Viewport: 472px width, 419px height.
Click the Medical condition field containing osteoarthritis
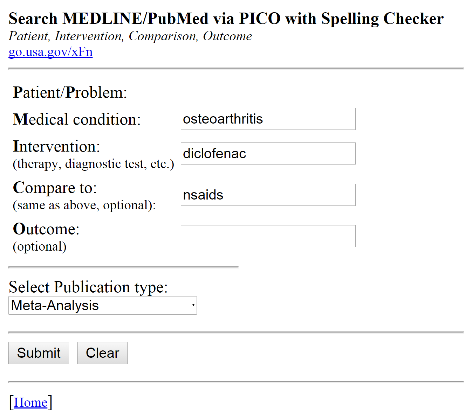[268, 119]
